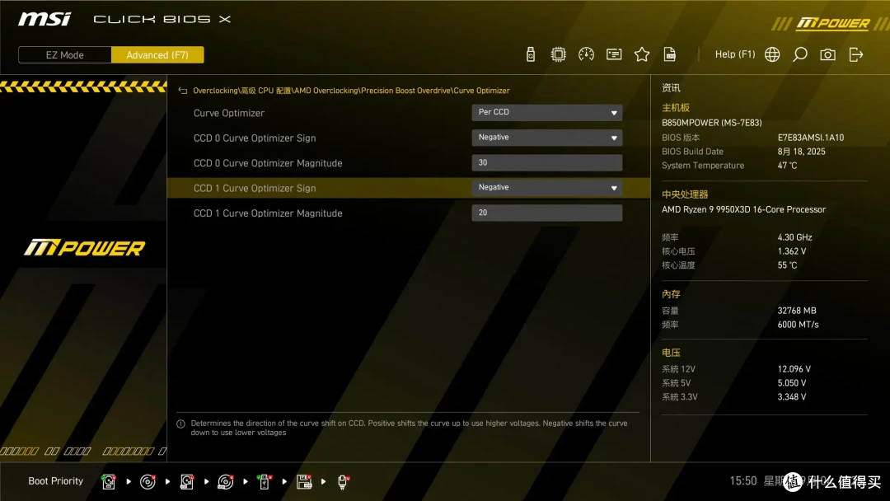
Task: Select USB optical disc boot device icon
Action: (x=226, y=482)
